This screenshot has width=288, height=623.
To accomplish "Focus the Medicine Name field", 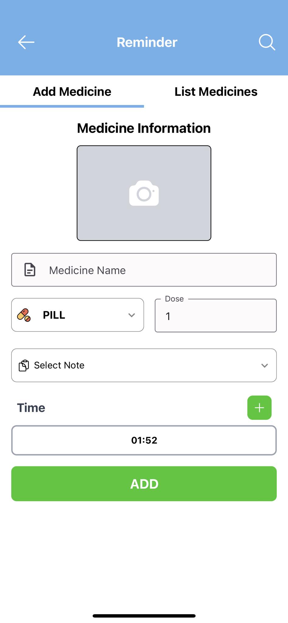I will [144, 270].
